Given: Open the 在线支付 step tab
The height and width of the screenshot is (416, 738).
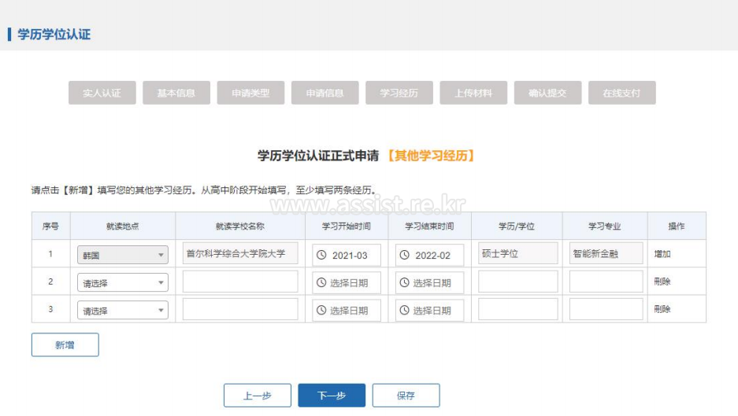Looking at the screenshot, I should [622, 93].
